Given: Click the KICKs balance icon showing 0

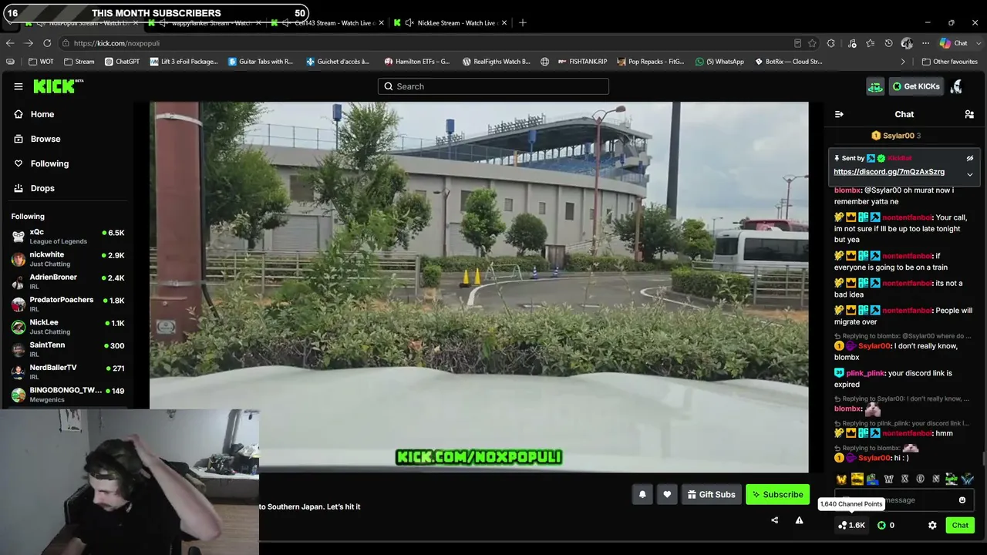Looking at the screenshot, I should pos(886,525).
